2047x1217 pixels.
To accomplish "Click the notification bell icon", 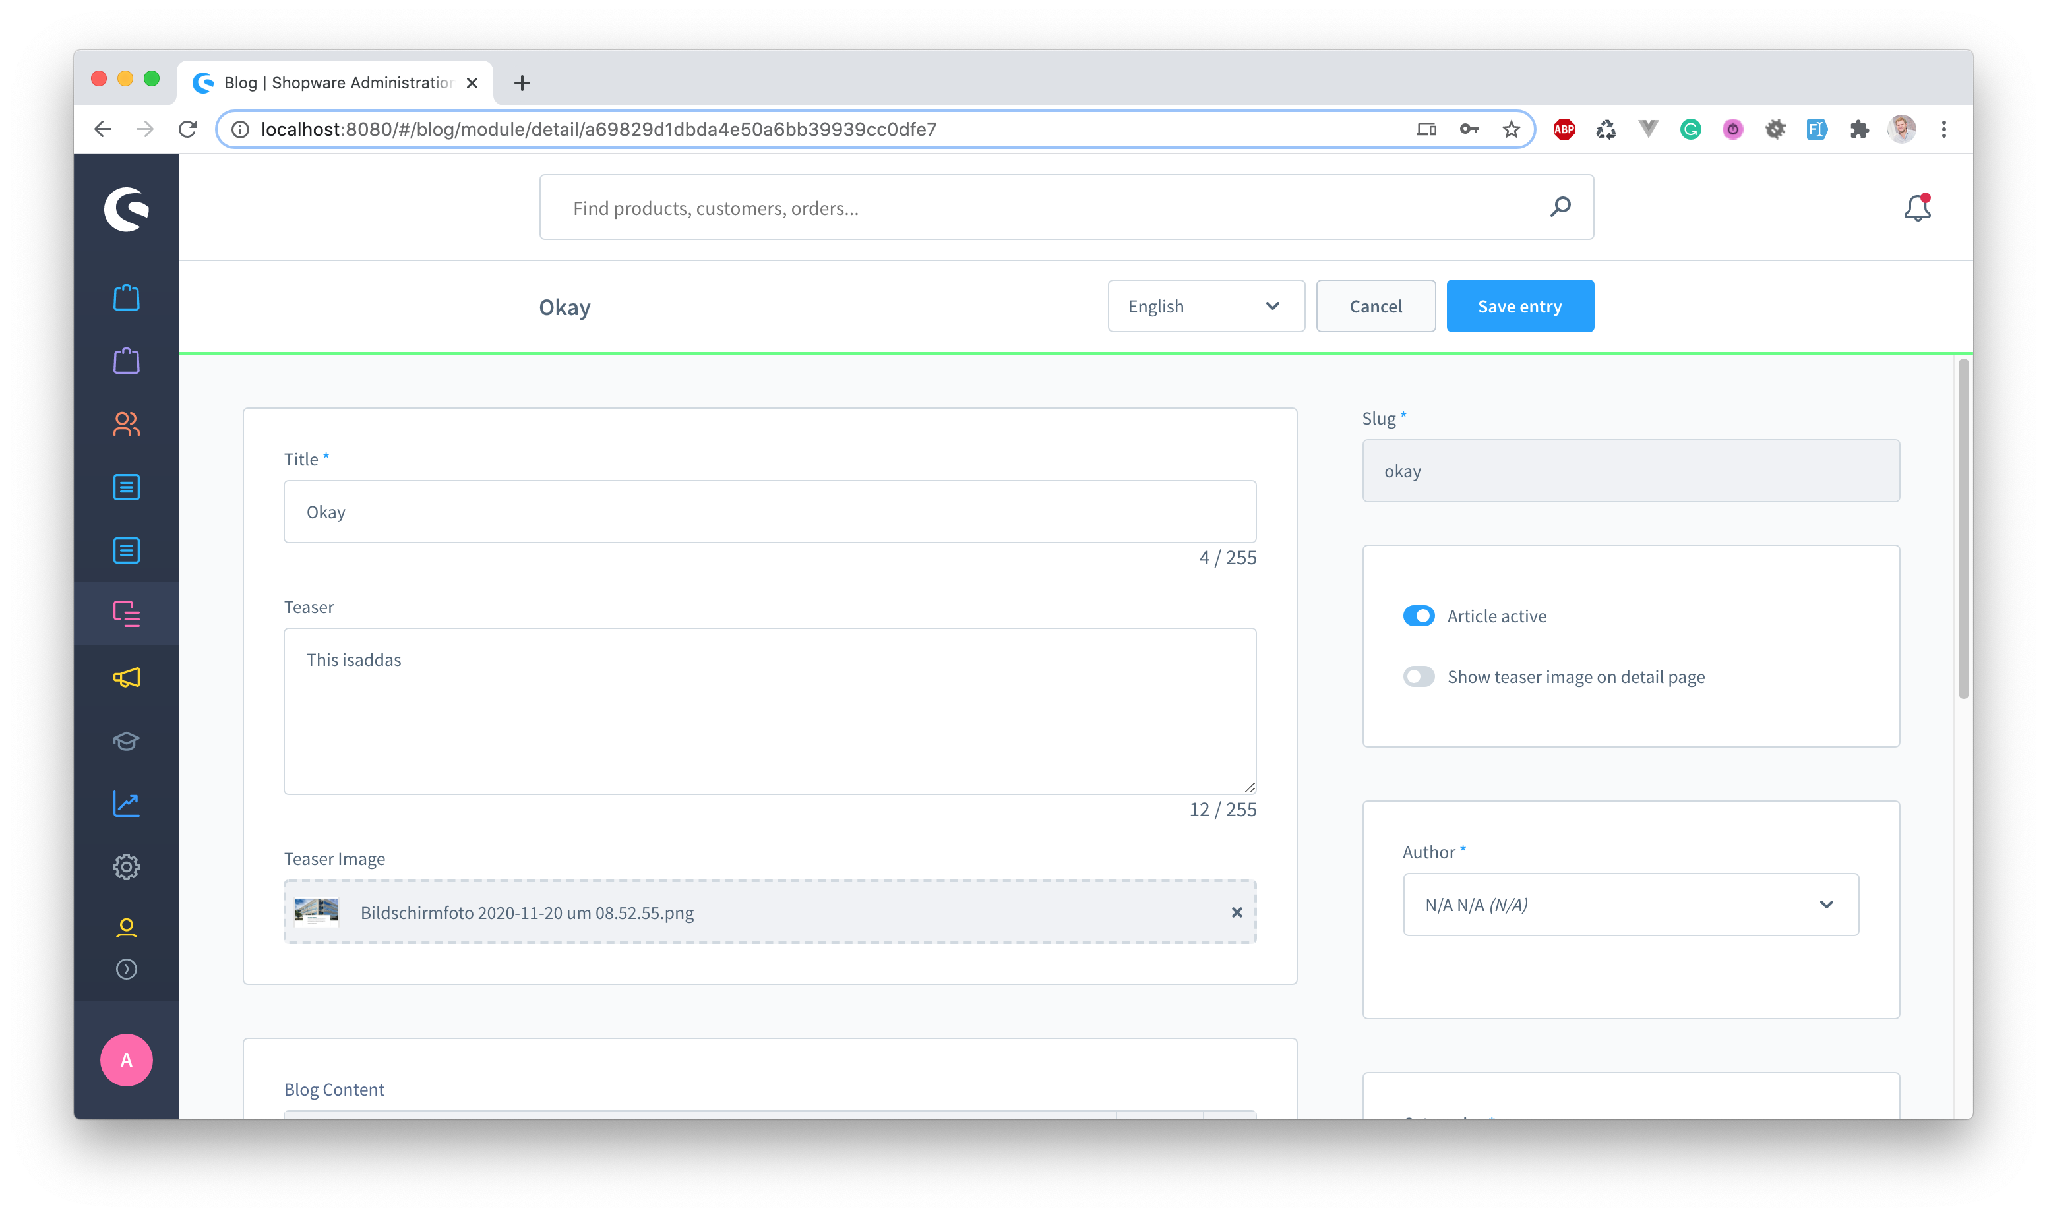I will (x=1916, y=208).
